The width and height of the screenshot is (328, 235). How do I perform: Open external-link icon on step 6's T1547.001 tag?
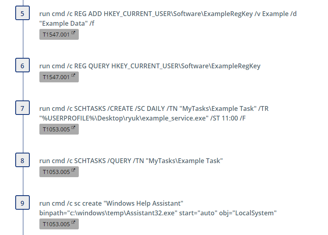click(x=73, y=75)
